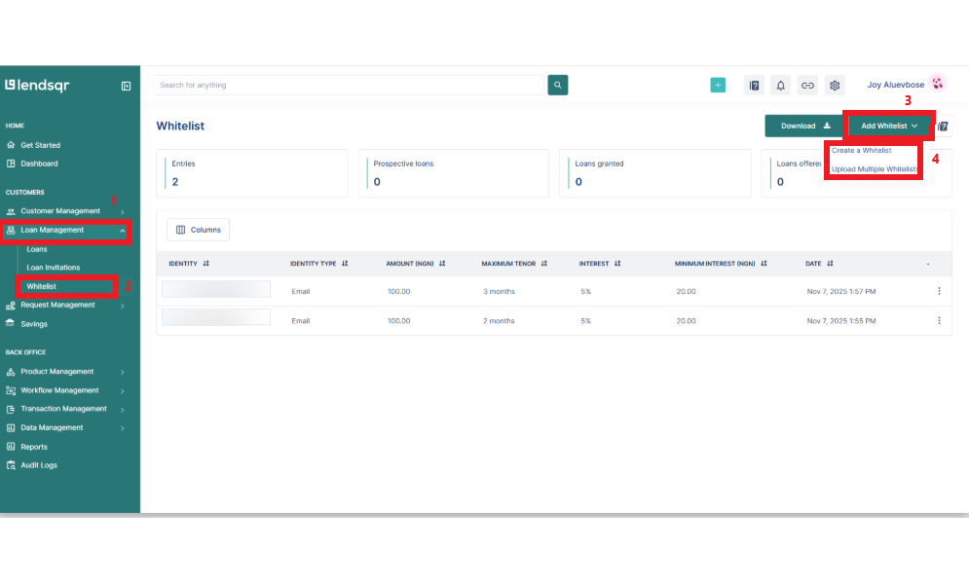Choose Upload Multiple Whitelists option

point(874,169)
